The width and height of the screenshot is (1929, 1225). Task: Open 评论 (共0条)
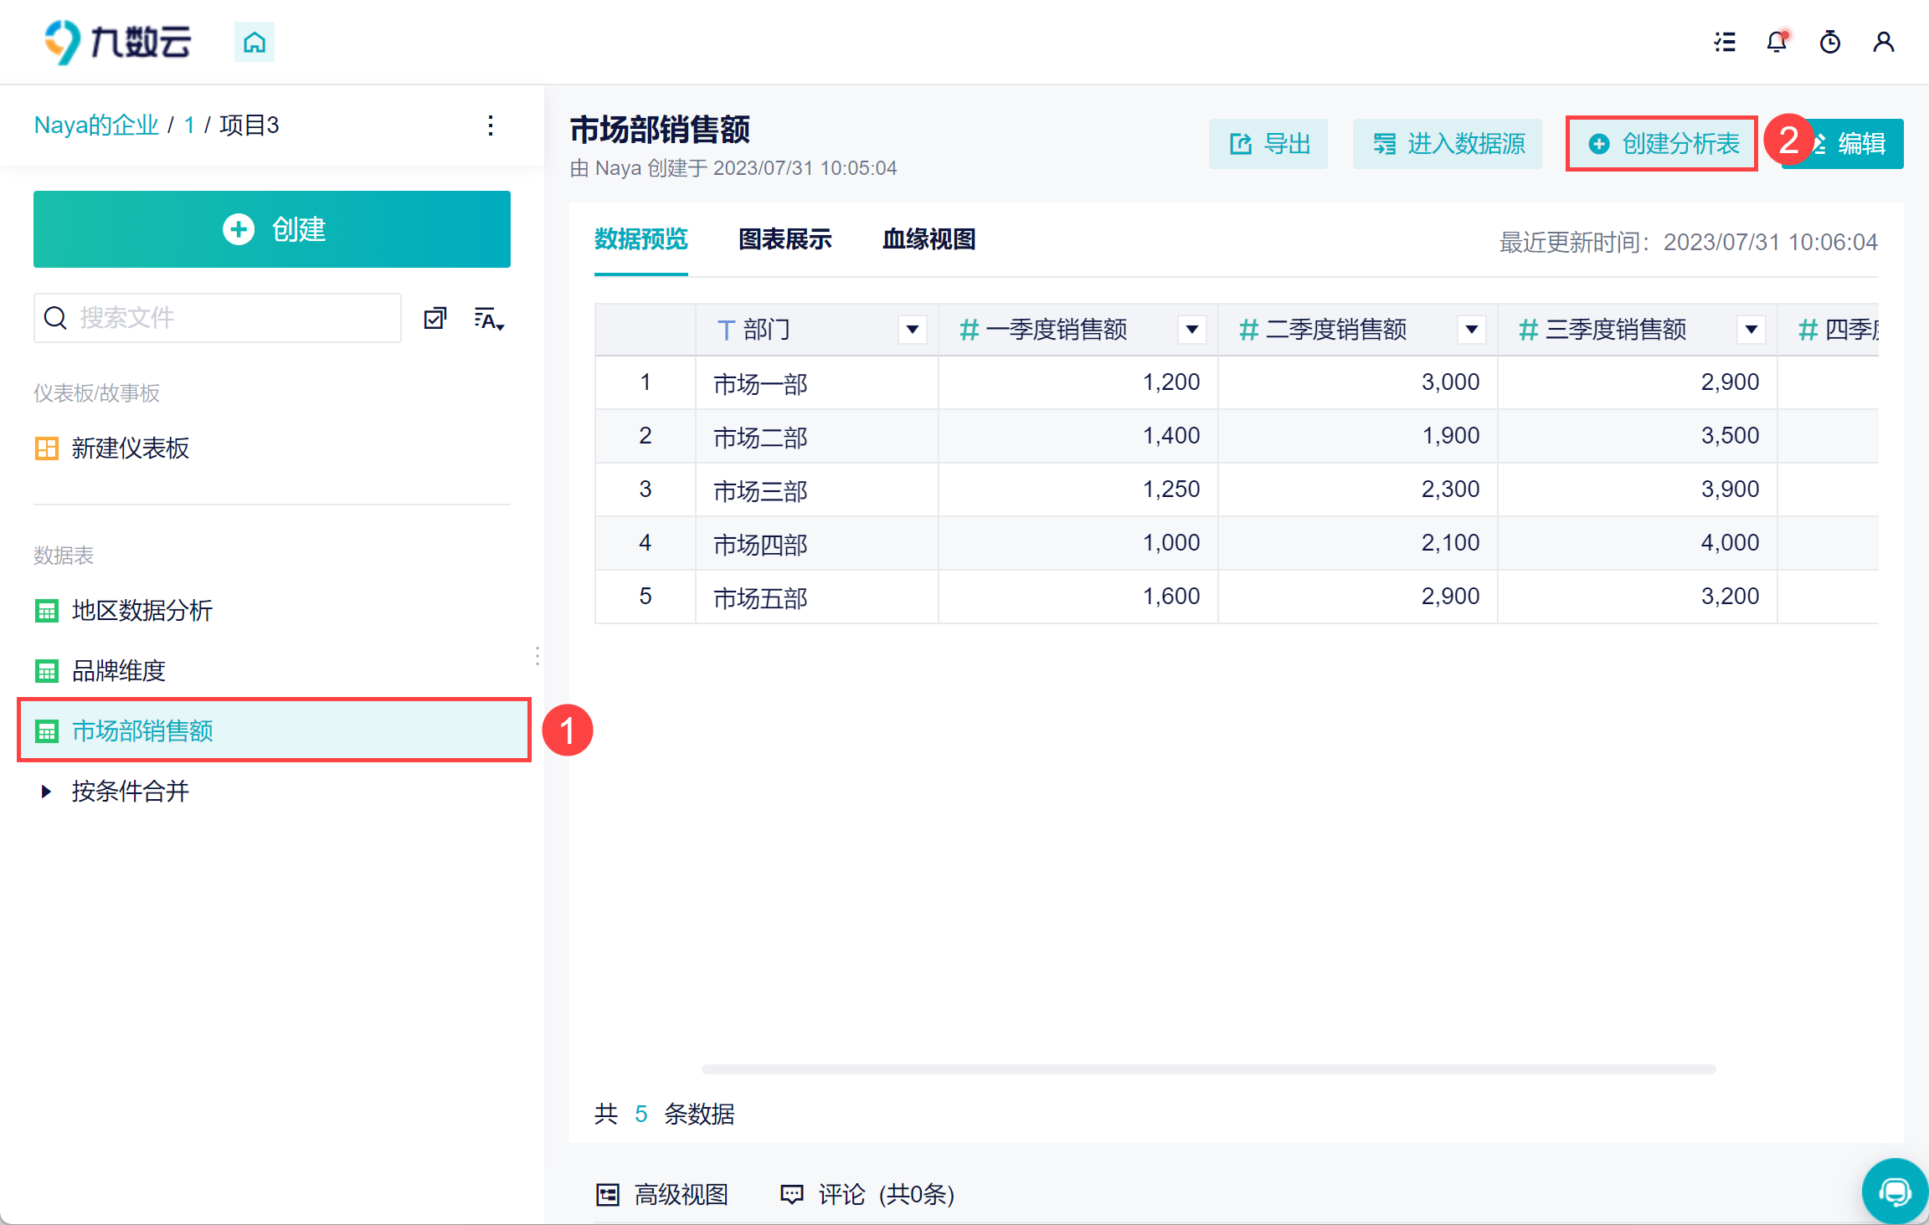(867, 1195)
